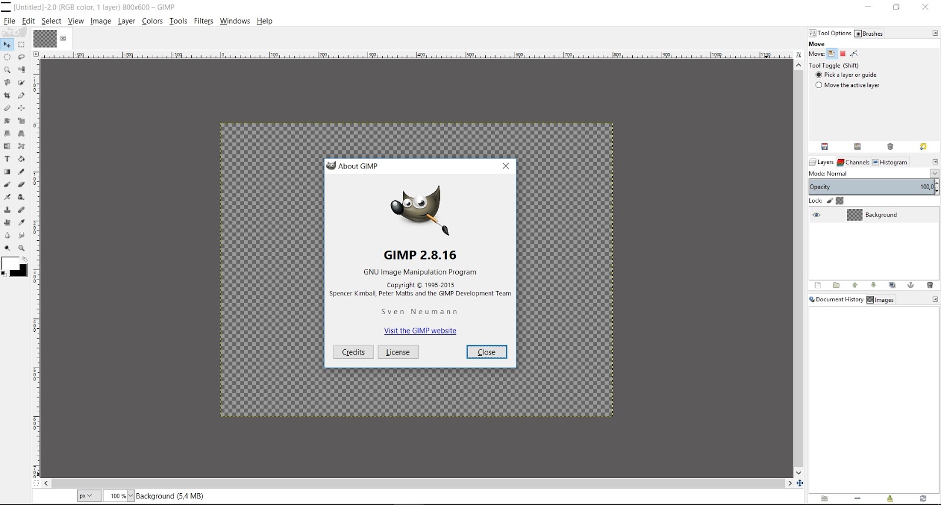Select the Eraser tool
The image size is (941, 505).
[22, 184]
